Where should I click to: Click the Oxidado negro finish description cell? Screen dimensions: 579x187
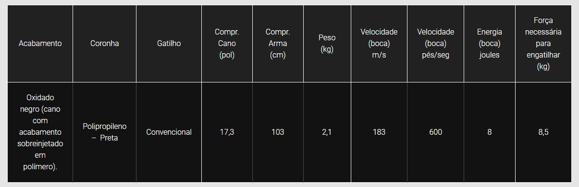pyautogui.click(x=40, y=132)
